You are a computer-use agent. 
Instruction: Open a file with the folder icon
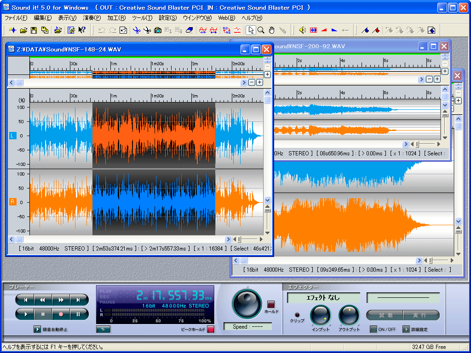pos(23,30)
